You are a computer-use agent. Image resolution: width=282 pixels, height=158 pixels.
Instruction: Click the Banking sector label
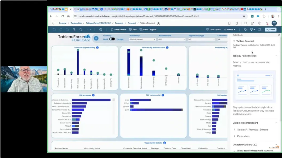pyautogui.click(x=208, y=103)
